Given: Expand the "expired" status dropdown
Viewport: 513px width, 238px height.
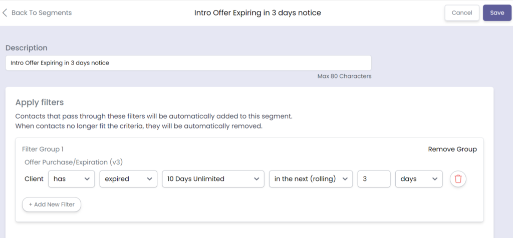Looking at the screenshot, I should click(128, 179).
